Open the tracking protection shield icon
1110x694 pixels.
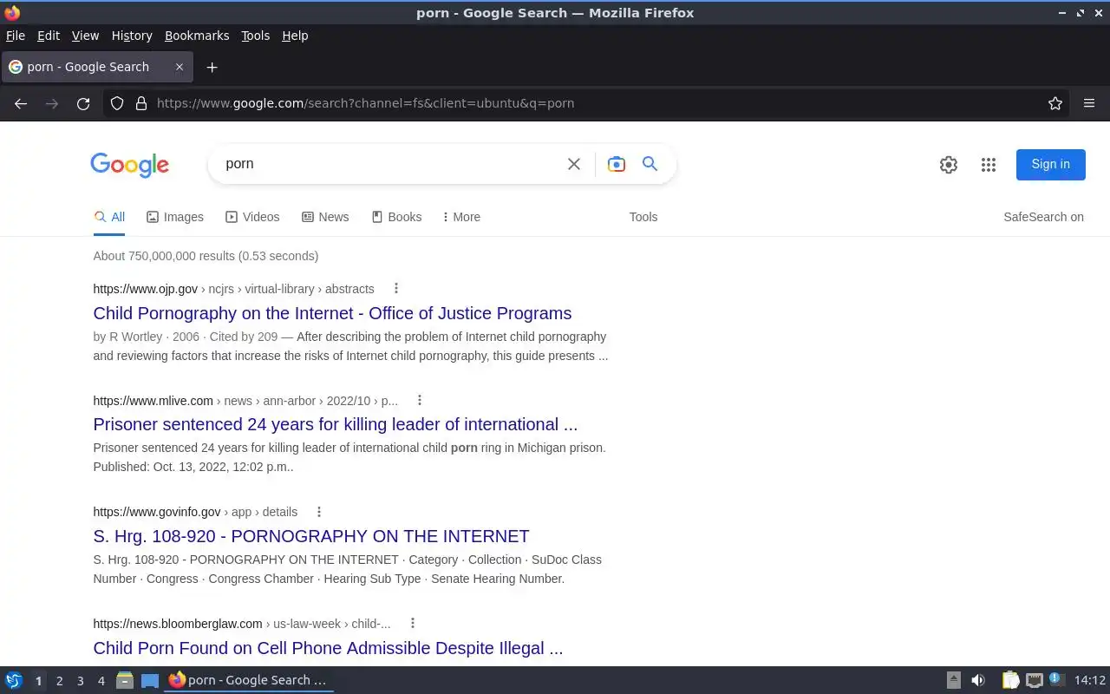point(117,103)
